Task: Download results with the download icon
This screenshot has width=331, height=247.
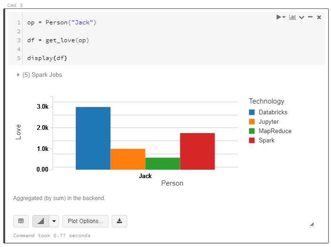Action: point(119,221)
